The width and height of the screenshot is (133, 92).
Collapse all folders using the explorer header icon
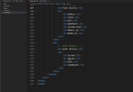point(22,1)
